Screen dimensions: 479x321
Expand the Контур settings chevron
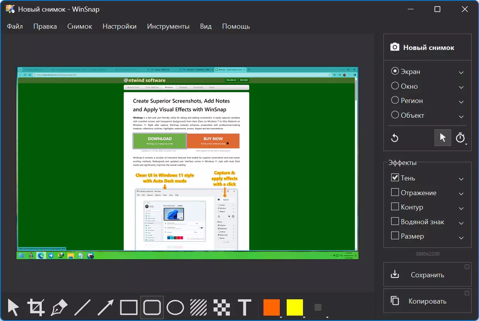461,208
